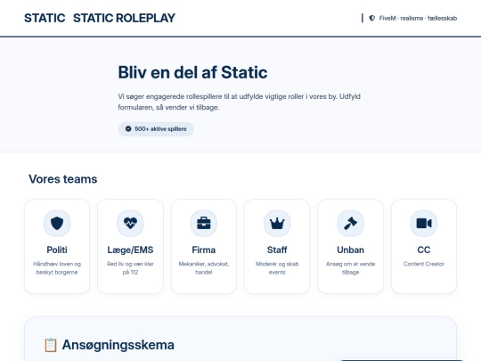Screen dimensions: 481x361
Task: Choose the Firma team title
Action: click(x=204, y=250)
